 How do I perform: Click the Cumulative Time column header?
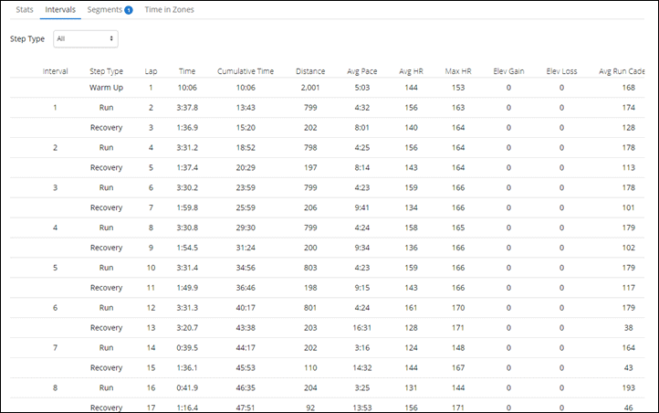[x=246, y=71]
